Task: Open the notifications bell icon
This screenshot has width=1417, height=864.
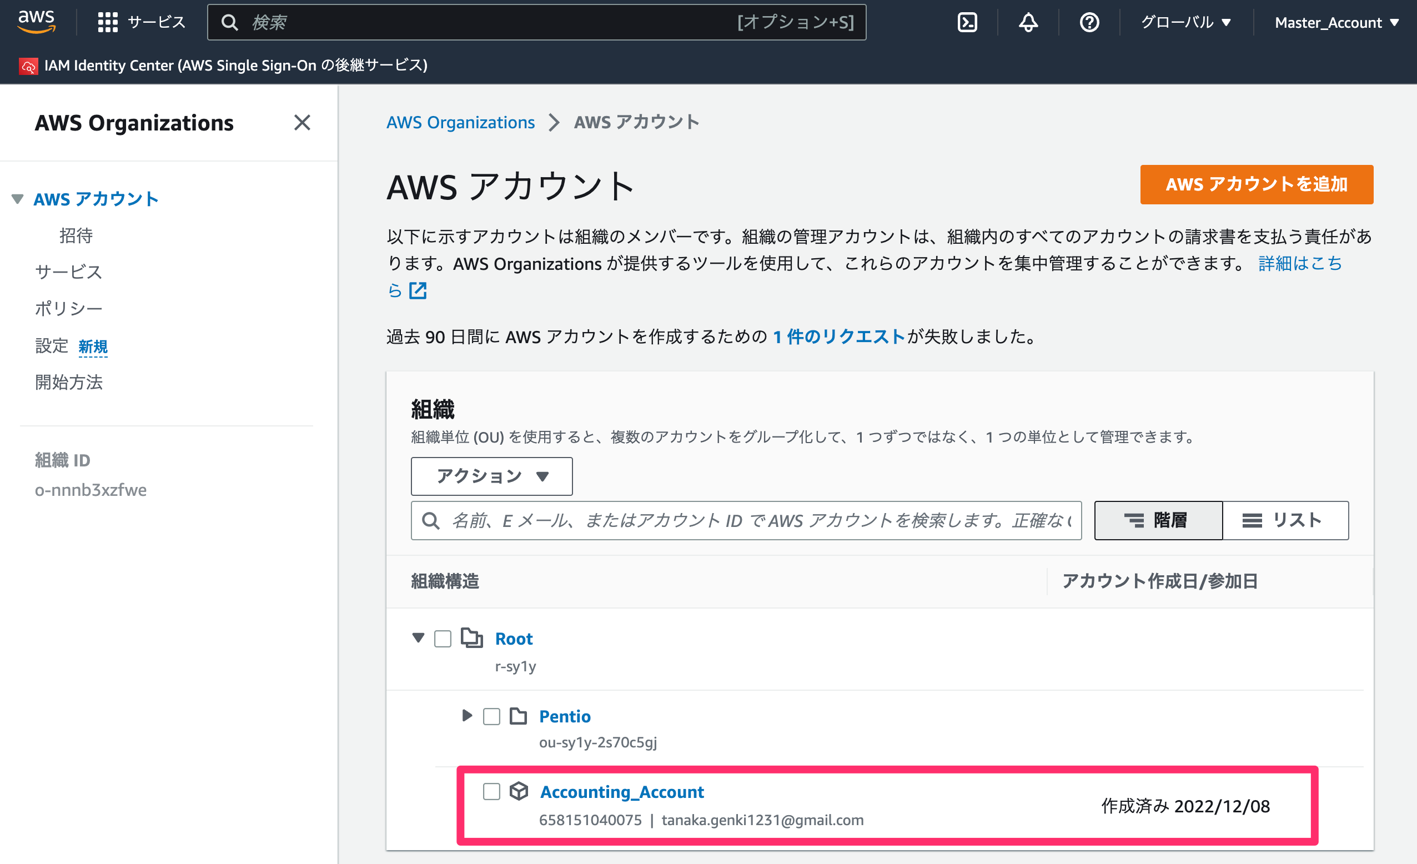Action: click(1028, 22)
